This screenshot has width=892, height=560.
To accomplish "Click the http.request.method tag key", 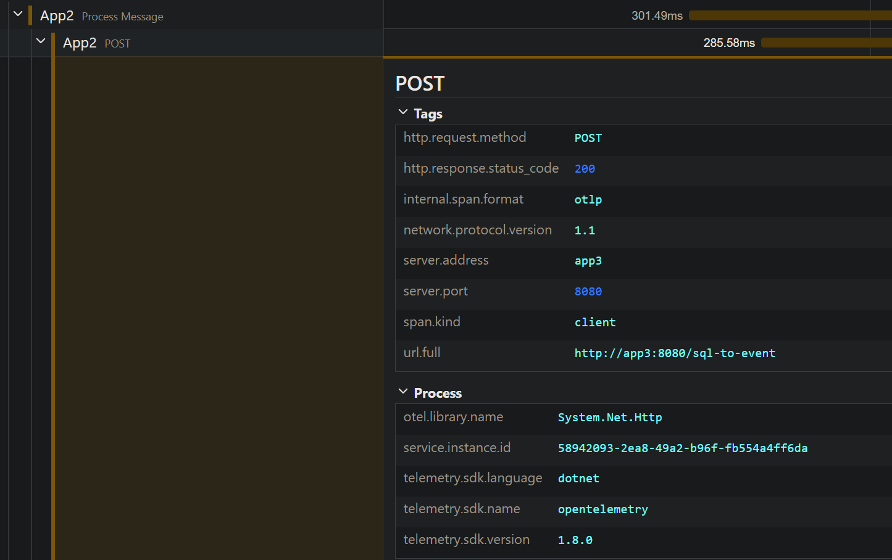I will click(465, 138).
